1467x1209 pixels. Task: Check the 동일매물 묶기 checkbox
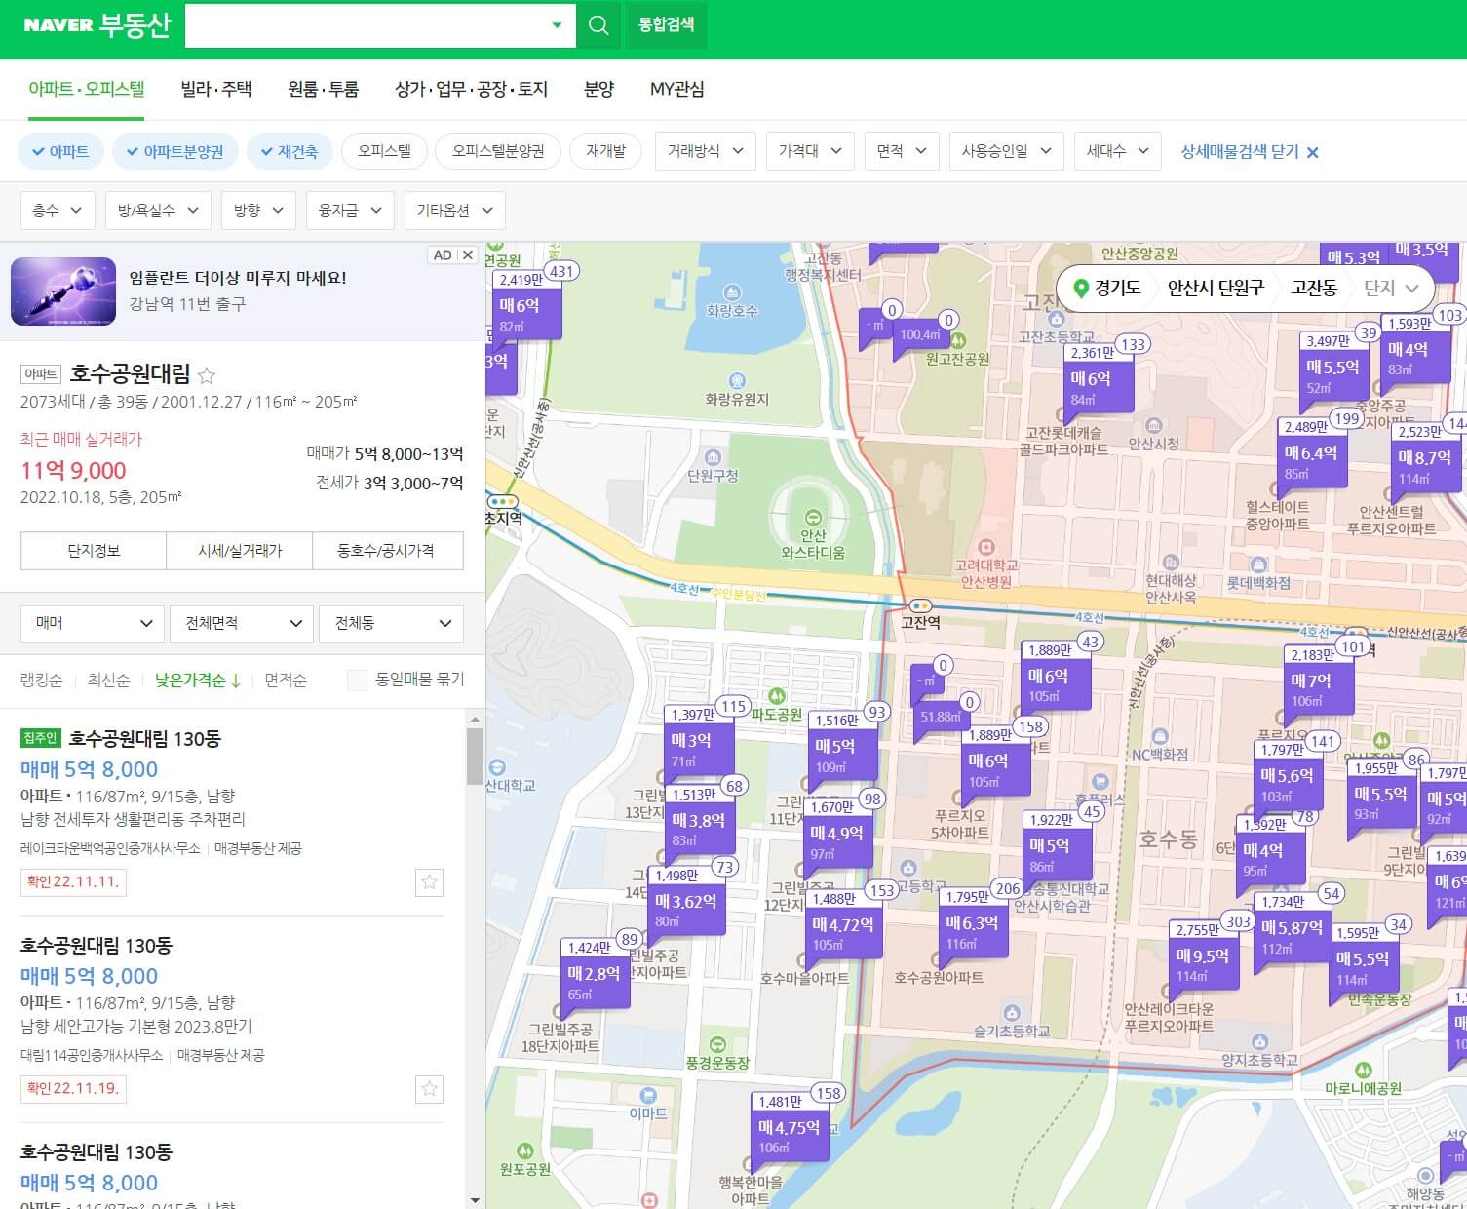[x=358, y=680]
